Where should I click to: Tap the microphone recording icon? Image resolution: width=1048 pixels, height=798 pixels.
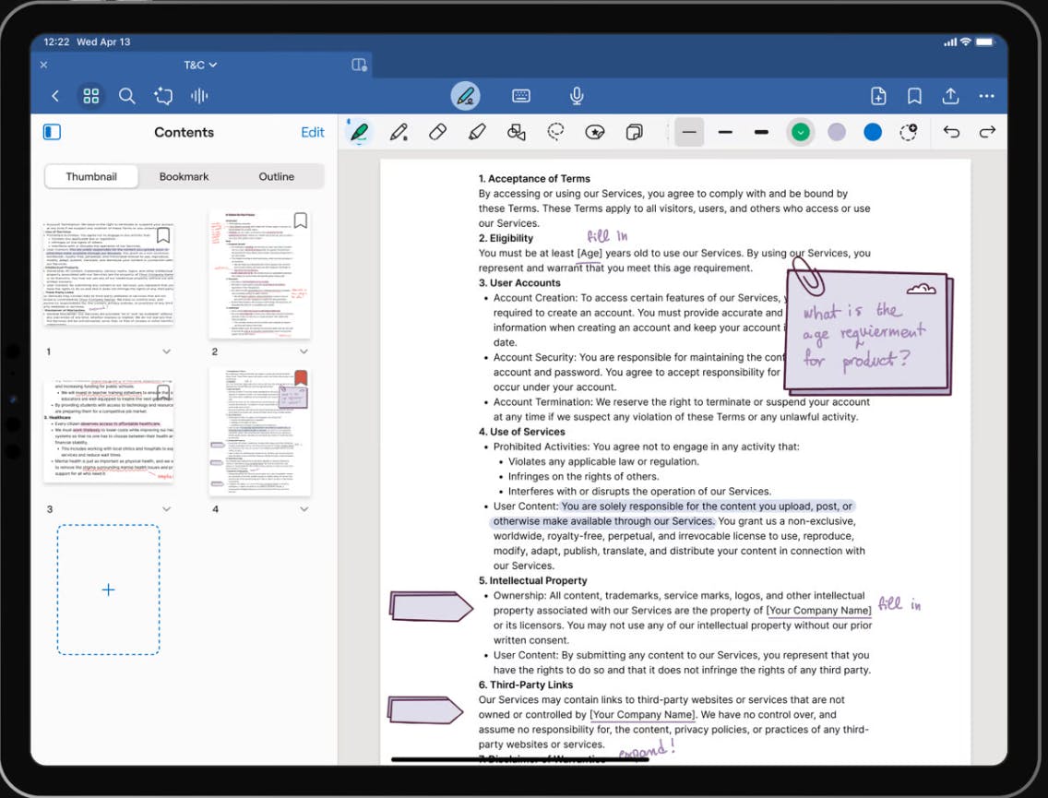pyautogui.click(x=577, y=96)
